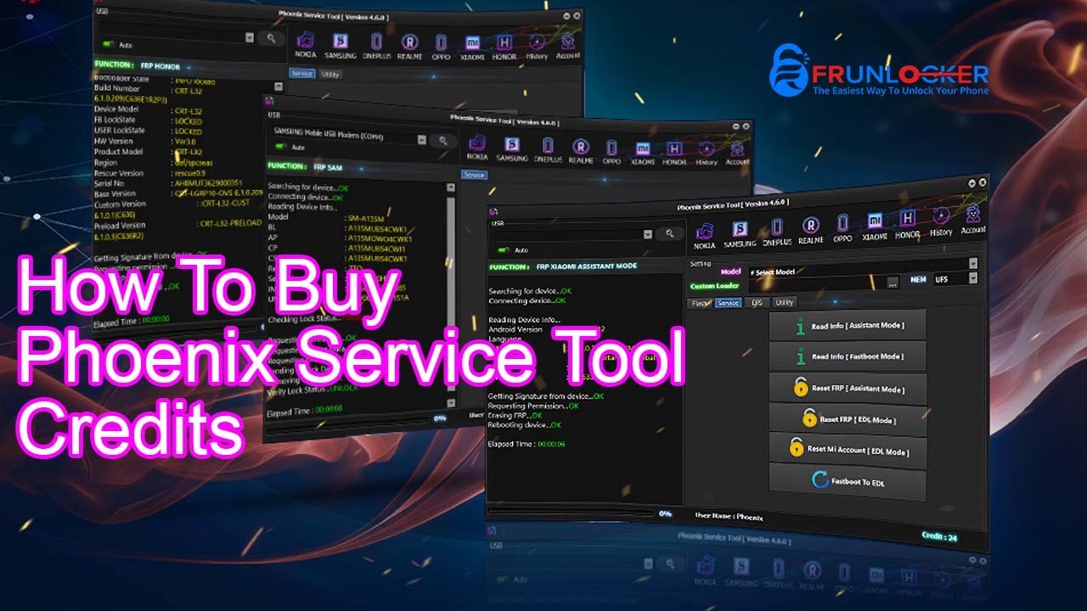Select SAMSUNG in the FRP SAM window
The width and height of the screenshot is (1087, 611).
(x=512, y=149)
